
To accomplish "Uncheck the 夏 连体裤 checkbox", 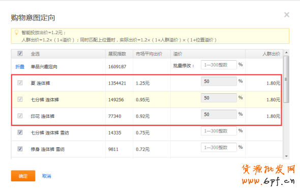I will (20, 83).
